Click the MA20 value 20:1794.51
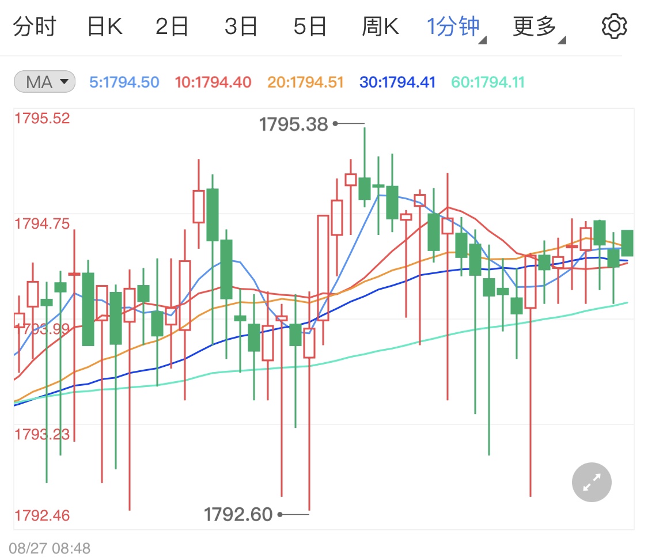This screenshot has height=558, width=648. [305, 82]
